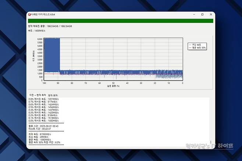The width and height of the screenshot is (242, 161).
Task: Close the 나래온 더티 테스트 window
Action: click(210, 14)
